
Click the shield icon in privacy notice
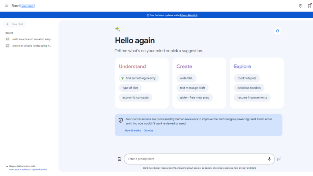(x=120, y=120)
